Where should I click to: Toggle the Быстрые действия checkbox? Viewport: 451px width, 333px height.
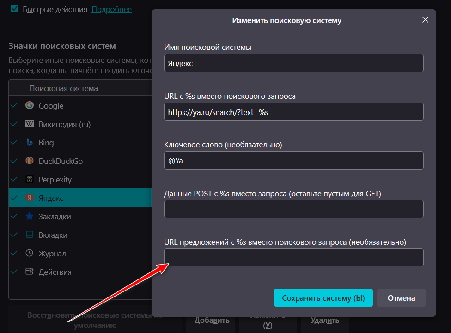coord(15,9)
